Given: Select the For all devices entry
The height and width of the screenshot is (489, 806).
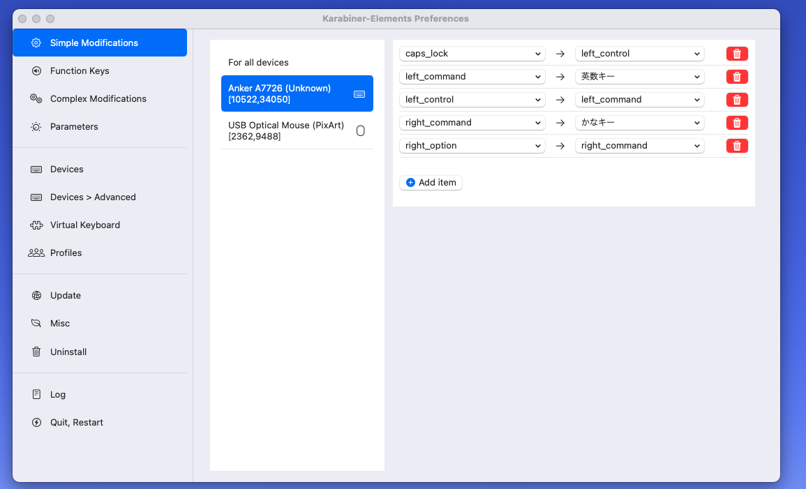Looking at the screenshot, I should 258,62.
